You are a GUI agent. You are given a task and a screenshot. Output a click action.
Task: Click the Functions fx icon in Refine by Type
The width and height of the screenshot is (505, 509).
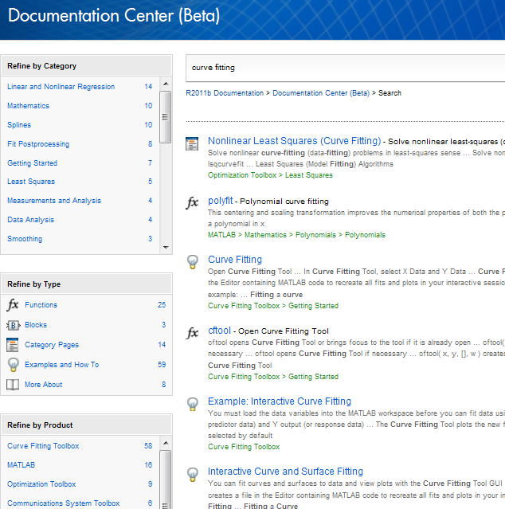coord(13,305)
